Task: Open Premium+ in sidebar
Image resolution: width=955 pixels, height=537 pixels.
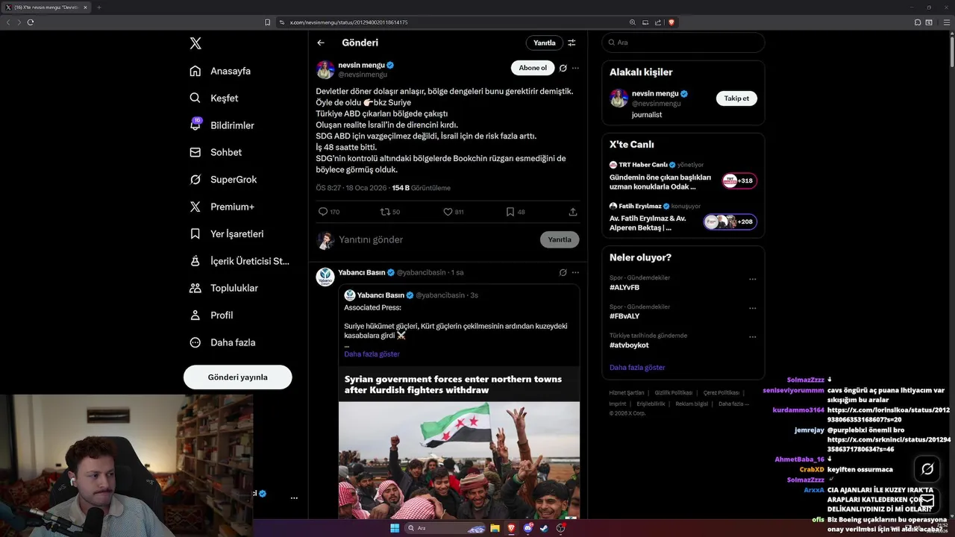Action: coord(222,207)
